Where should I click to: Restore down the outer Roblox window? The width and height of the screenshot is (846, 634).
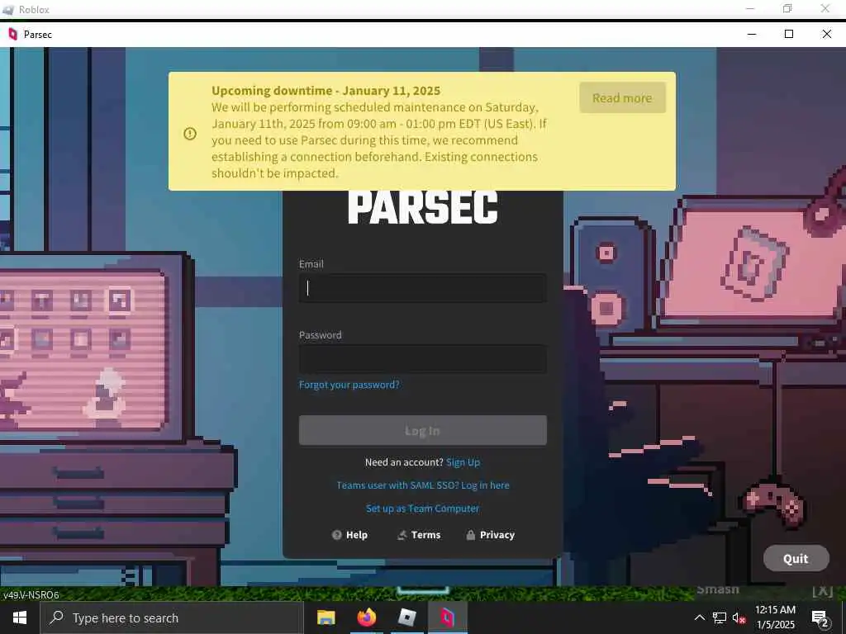tap(787, 8)
